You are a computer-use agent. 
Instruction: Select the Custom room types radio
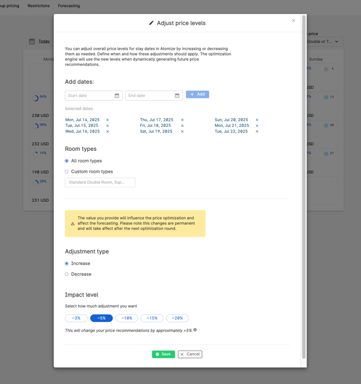tap(67, 172)
